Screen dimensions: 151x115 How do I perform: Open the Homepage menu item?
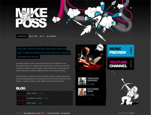coord(22,36)
